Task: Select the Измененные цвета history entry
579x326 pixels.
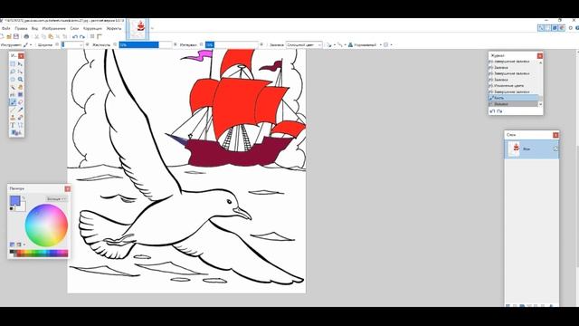Action: (513, 86)
